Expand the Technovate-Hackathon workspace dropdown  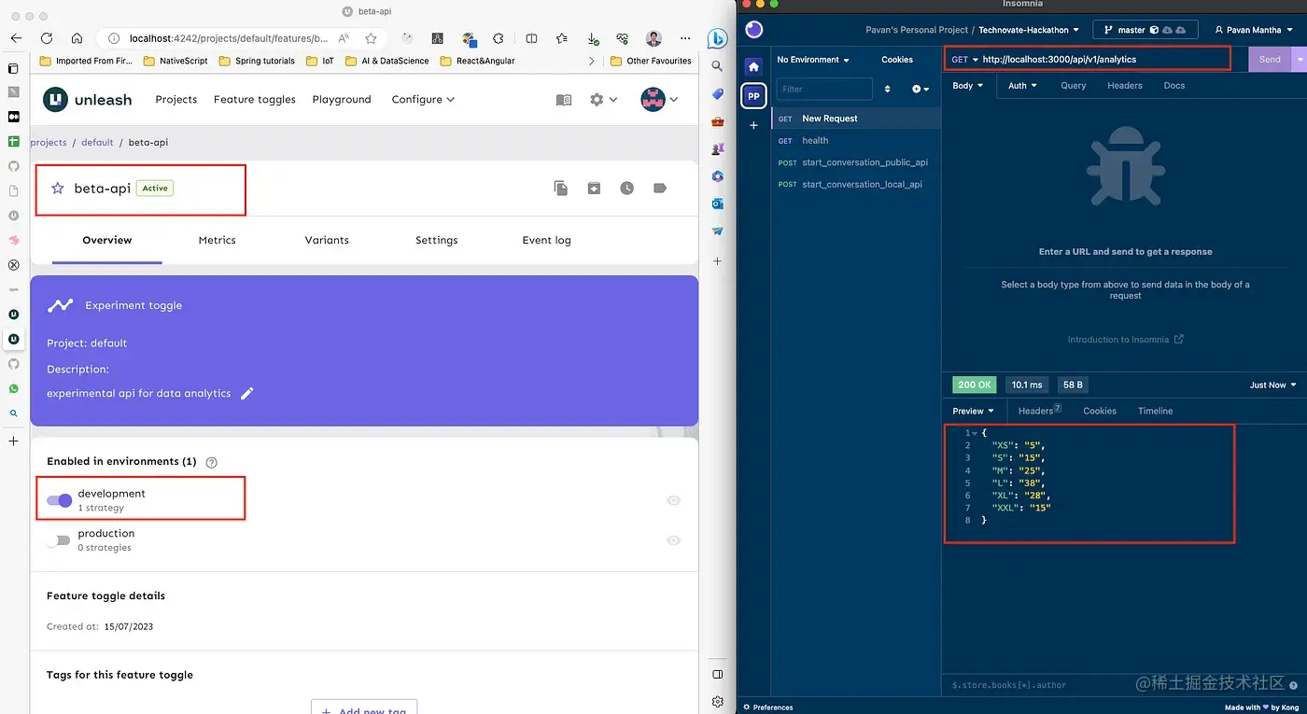point(1029,30)
